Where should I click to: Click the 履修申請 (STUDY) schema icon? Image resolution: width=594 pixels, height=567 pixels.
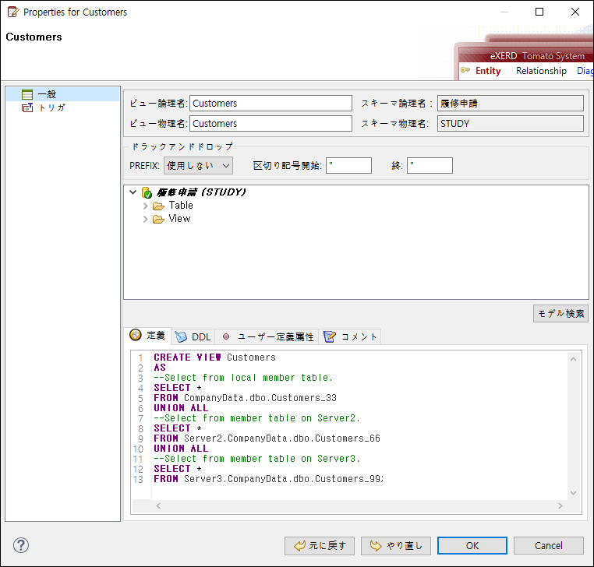click(147, 192)
